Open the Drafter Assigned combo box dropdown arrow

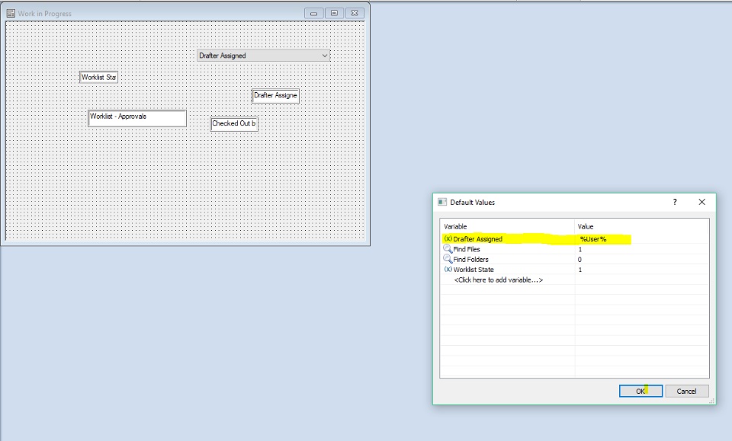click(325, 56)
